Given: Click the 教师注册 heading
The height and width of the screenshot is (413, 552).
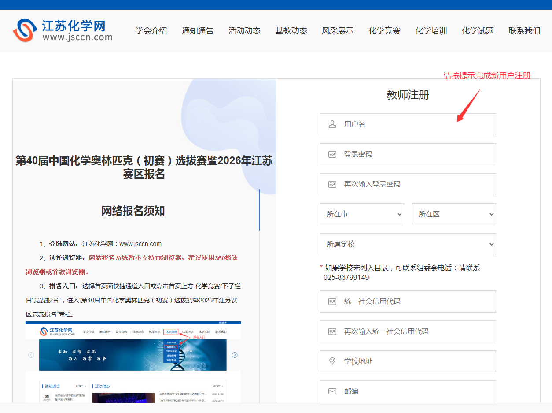Looking at the screenshot, I should tap(408, 95).
